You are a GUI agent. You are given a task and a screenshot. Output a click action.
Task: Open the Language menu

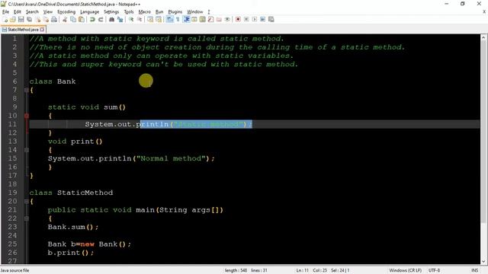pos(90,12)
